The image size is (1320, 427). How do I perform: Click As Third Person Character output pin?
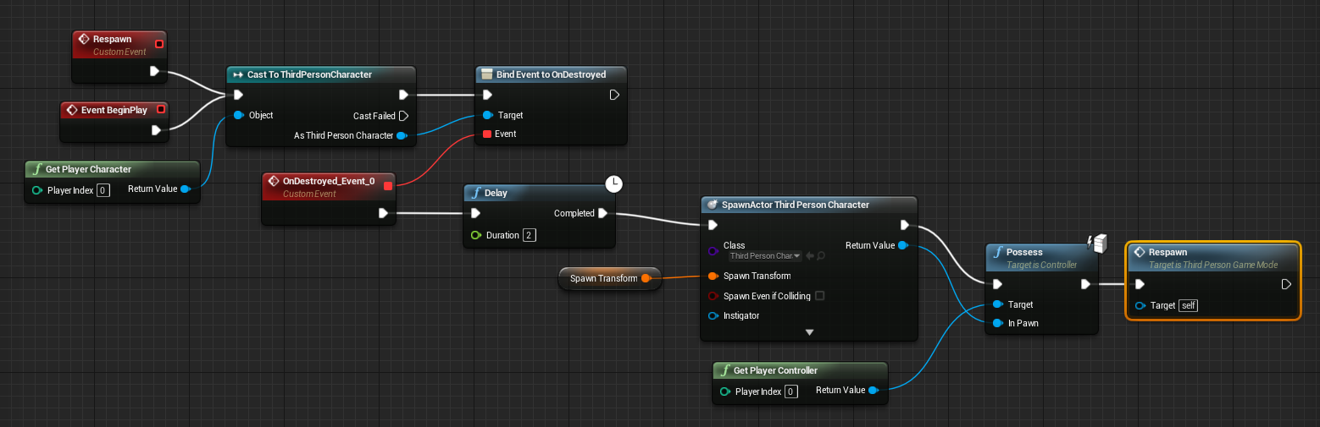(402, 135)
